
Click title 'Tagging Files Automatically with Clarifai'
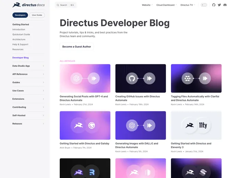pyautogui.click(x=195, y=98)
